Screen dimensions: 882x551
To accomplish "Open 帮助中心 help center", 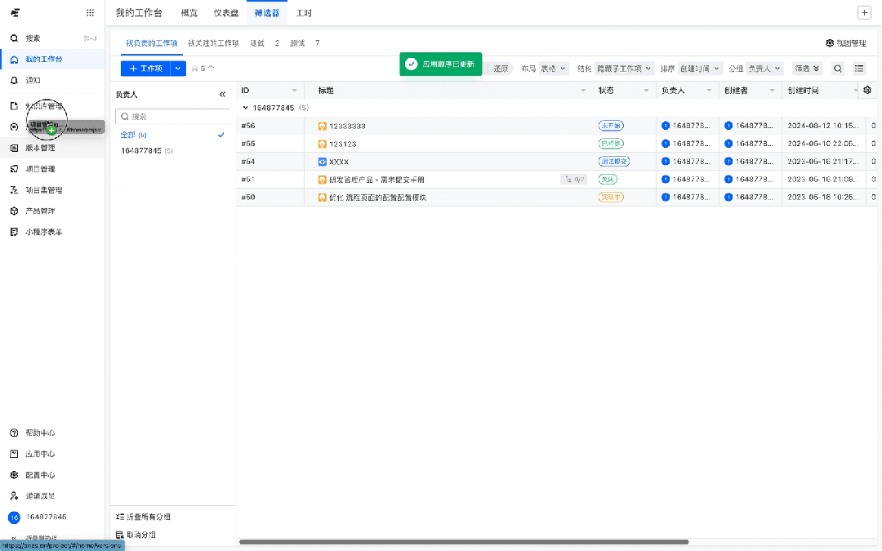I will (52, 433).
